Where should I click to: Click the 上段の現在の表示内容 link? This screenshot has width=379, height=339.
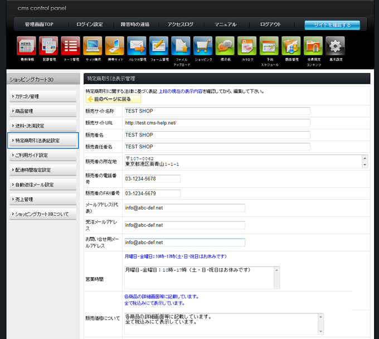point(182,91)
